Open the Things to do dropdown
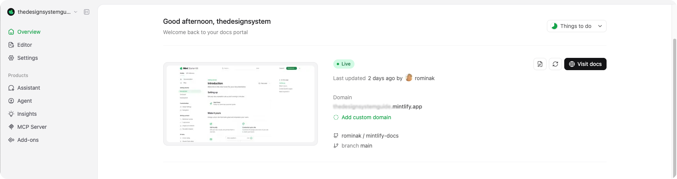677x179 pixels. (577, 26)
